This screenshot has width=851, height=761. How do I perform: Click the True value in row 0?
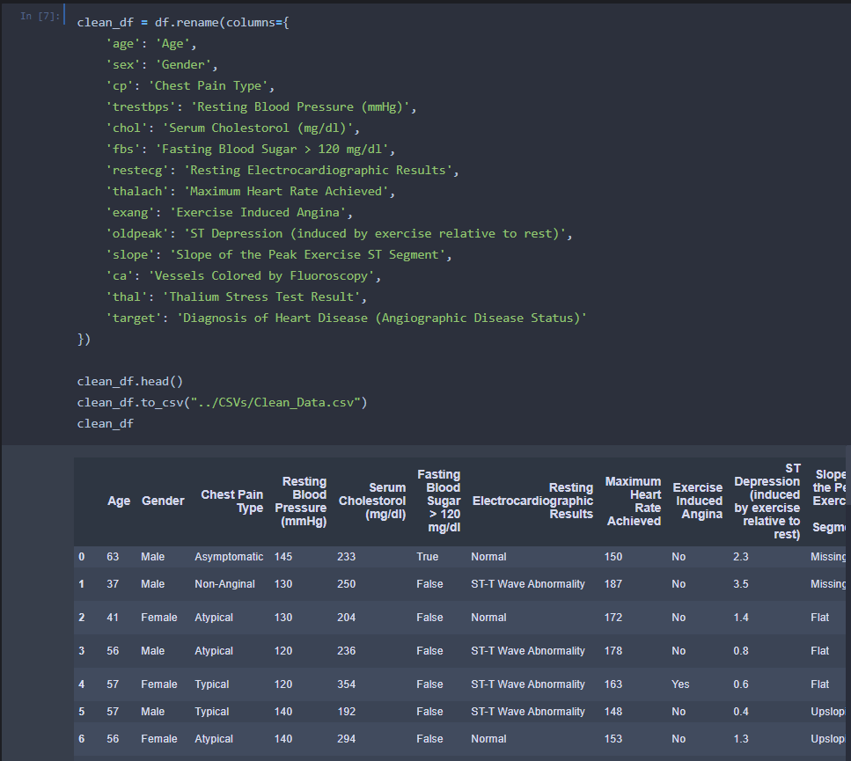click(x=428, y=557)
